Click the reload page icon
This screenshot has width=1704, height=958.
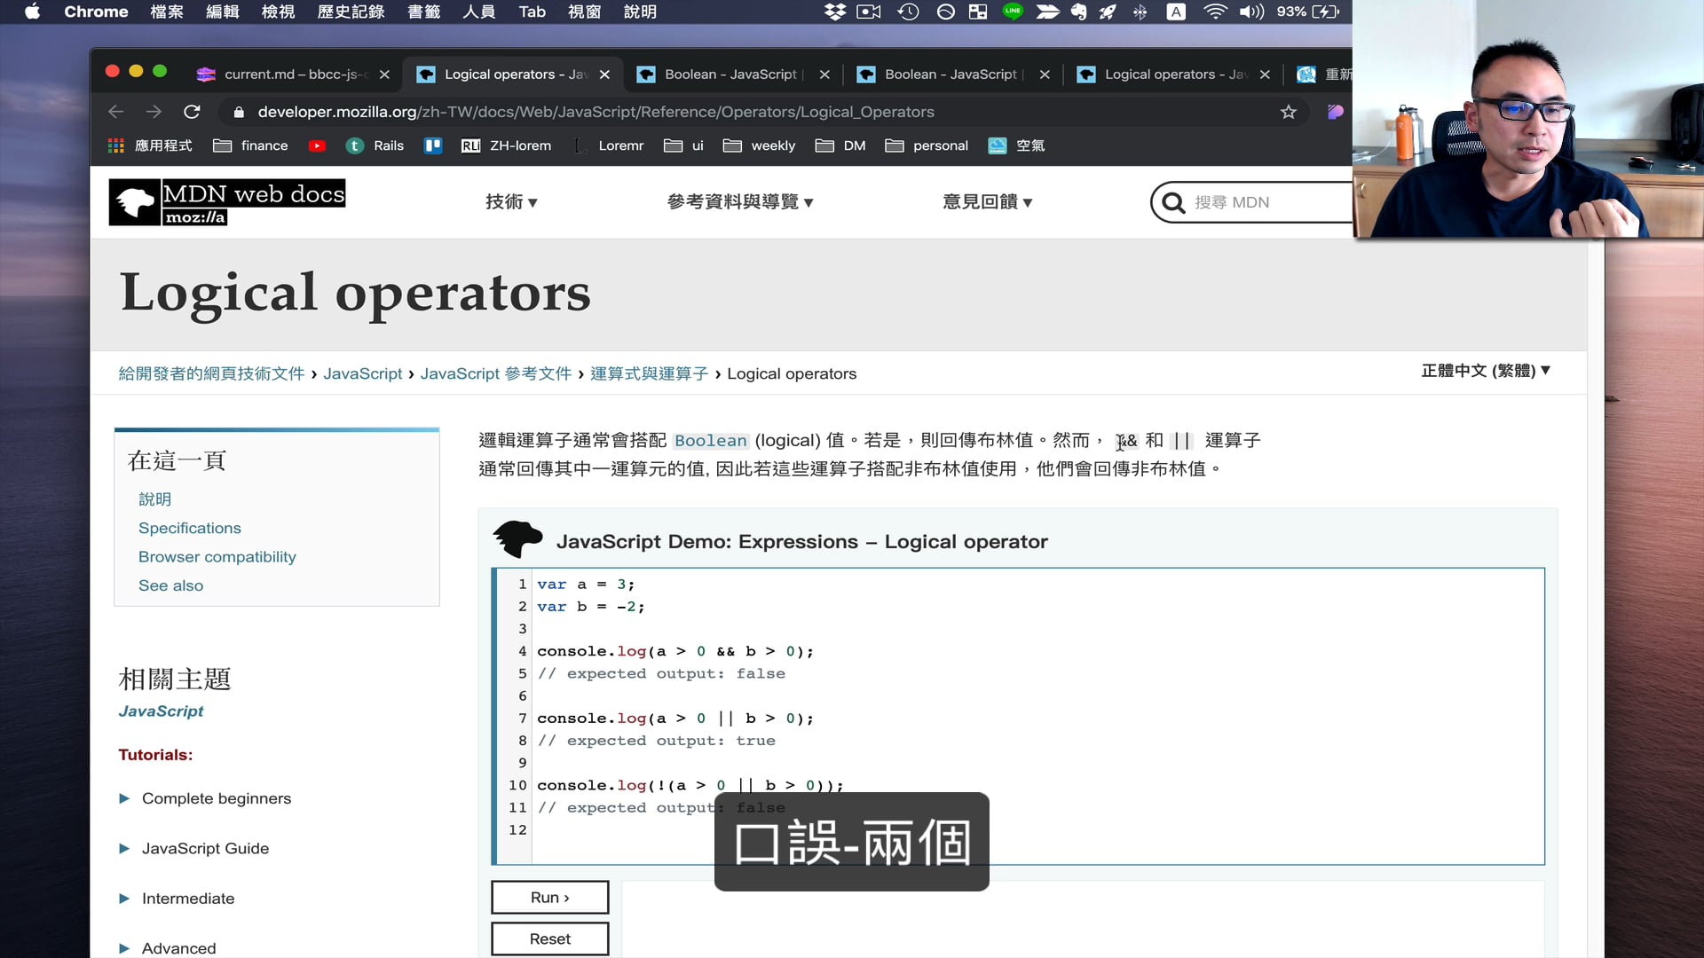[192, 112]
